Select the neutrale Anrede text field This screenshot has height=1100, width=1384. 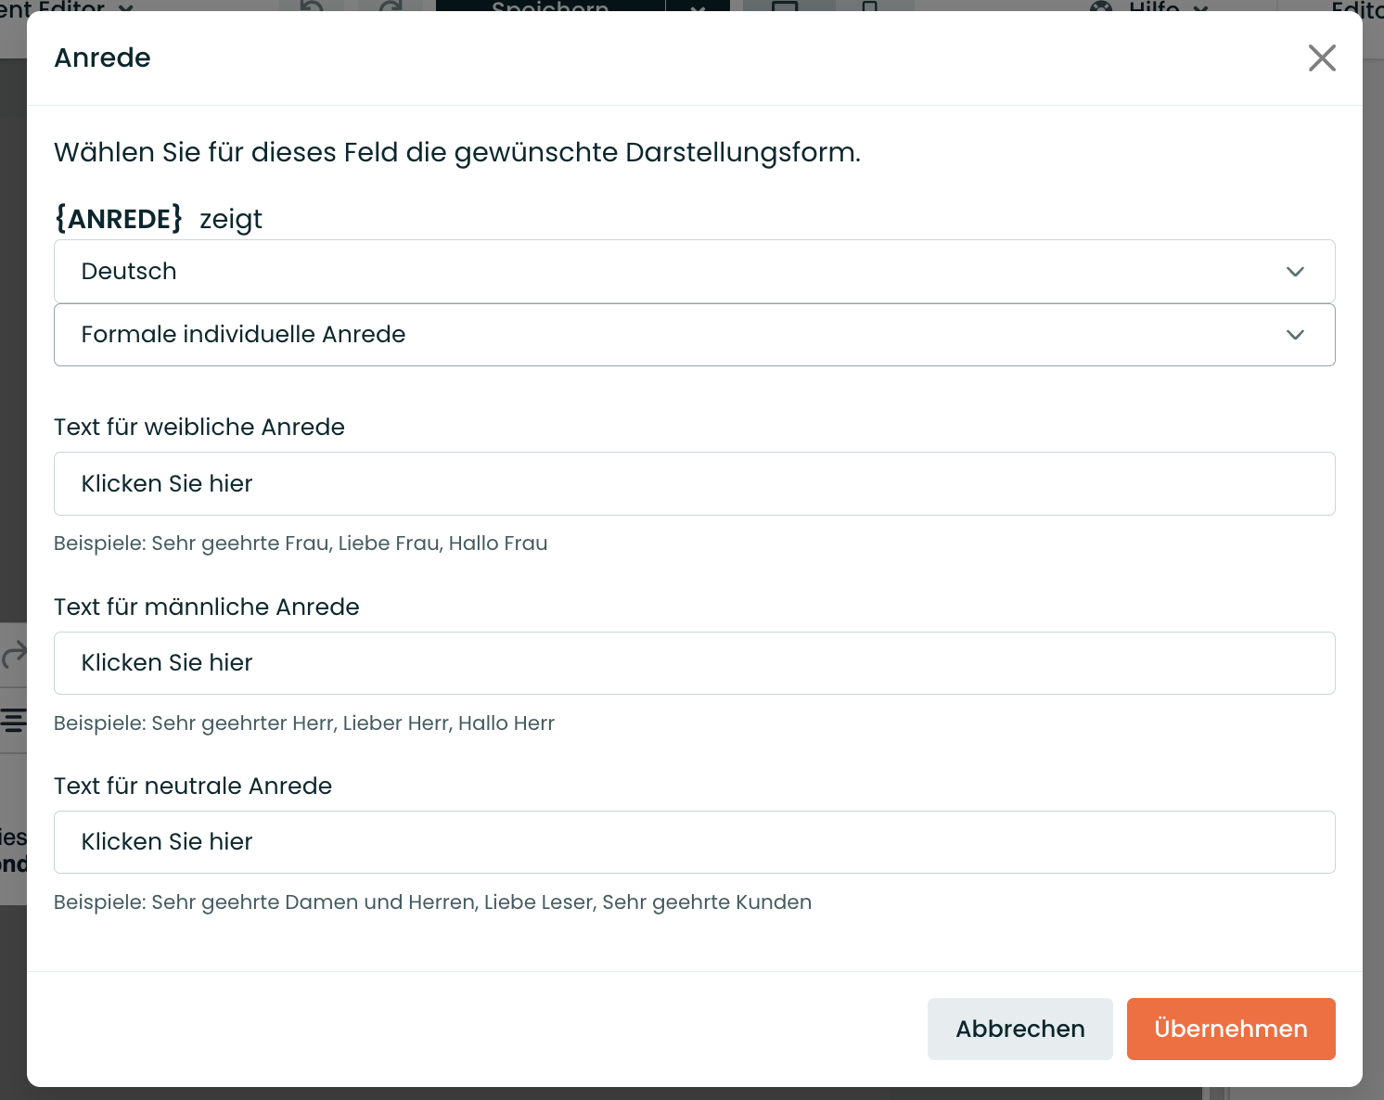(x=694, y=842)
